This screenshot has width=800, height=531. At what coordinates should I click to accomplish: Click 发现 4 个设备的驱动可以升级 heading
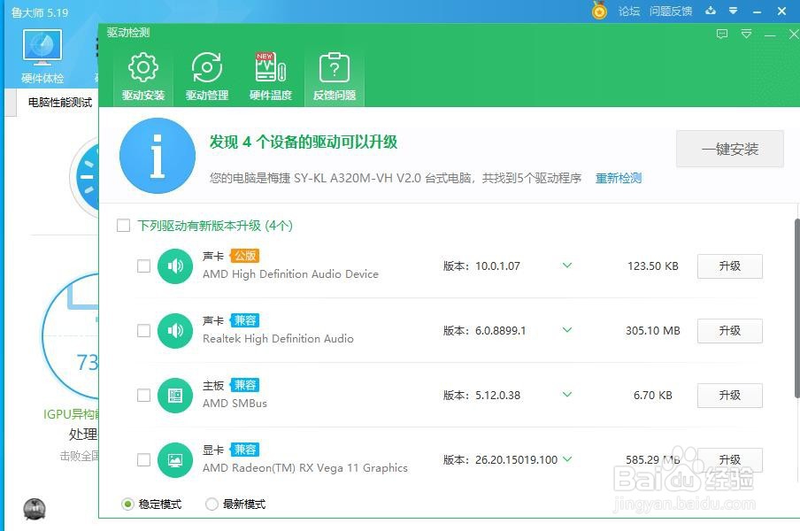pos(303,142)
